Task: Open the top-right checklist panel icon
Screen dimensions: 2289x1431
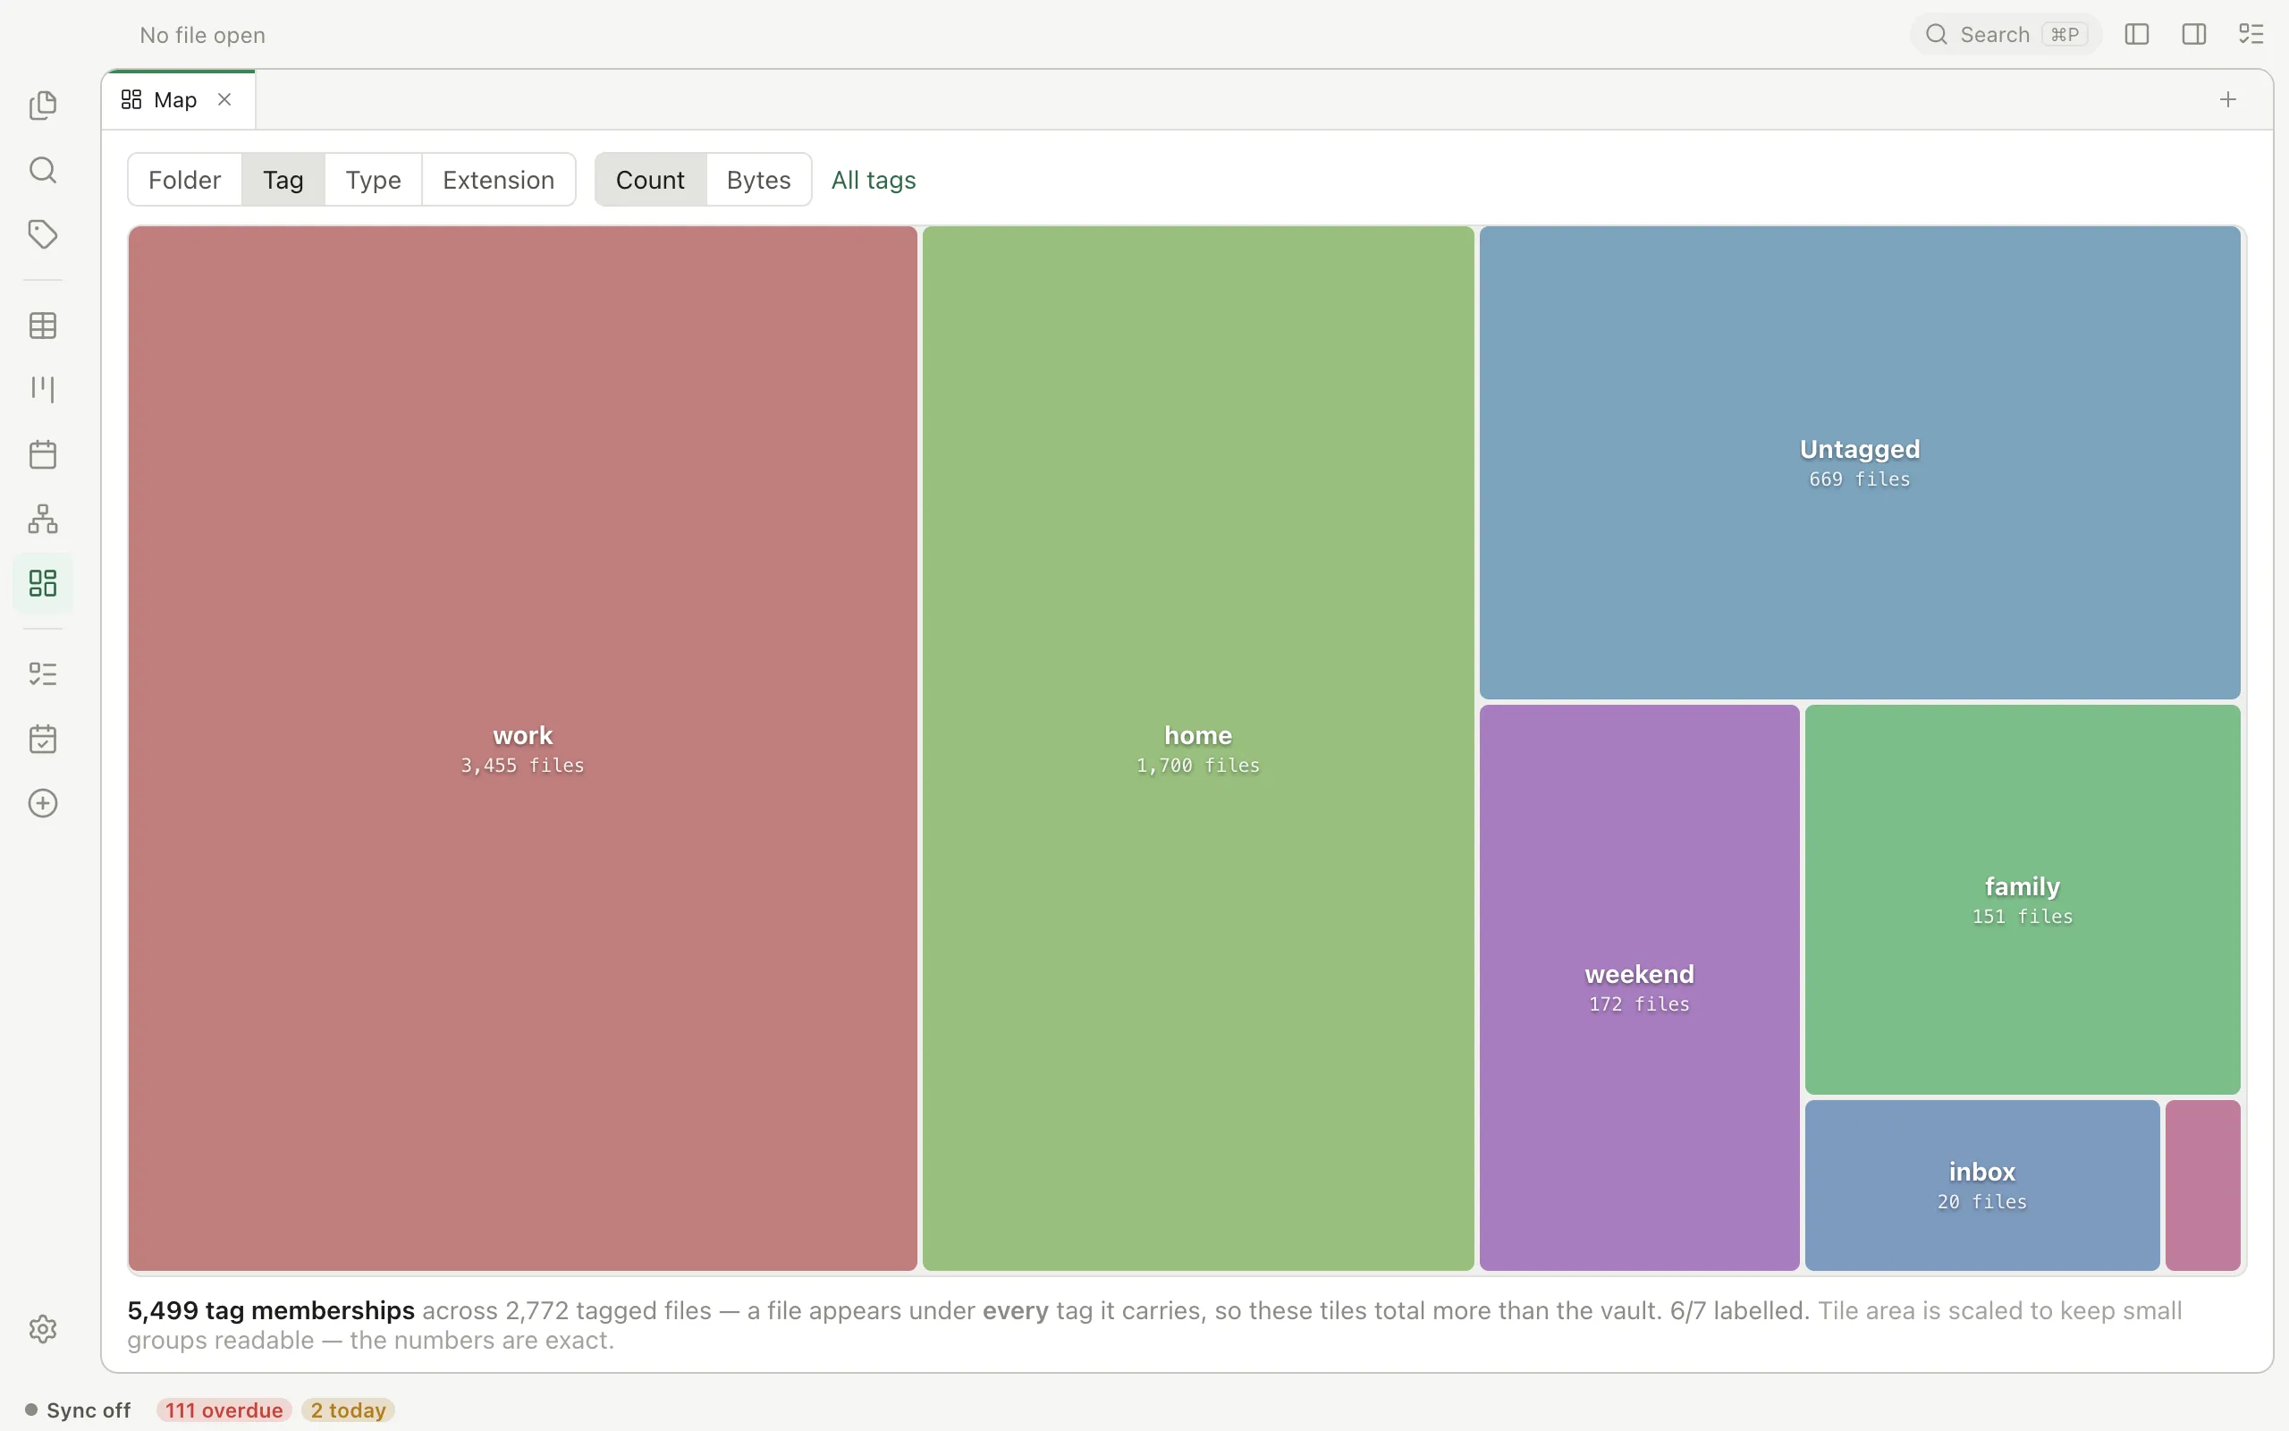Action: 2251,35
